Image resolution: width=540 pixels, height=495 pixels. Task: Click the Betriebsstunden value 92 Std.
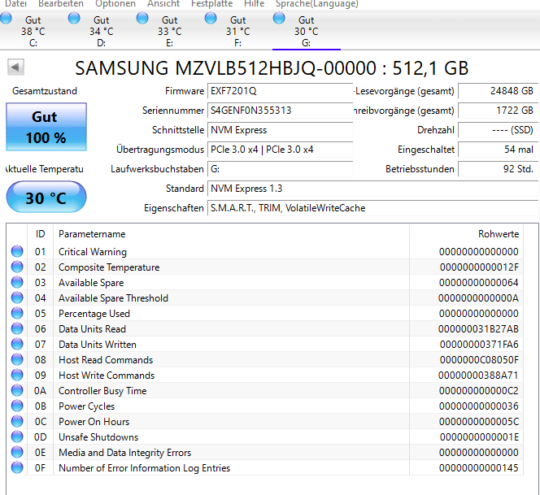pyautogui.click(x=498, y=169)
